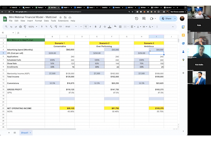This screenshot has height=141, width=211.
Task: Click the add-ons plus icon in side panel
Action: (183, 73)
